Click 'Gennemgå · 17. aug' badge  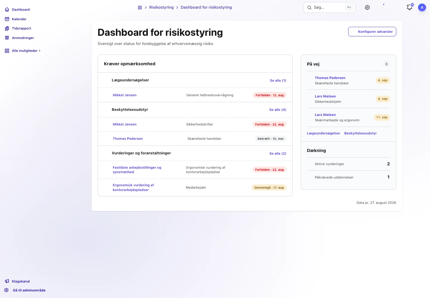(x=269, y=187)
